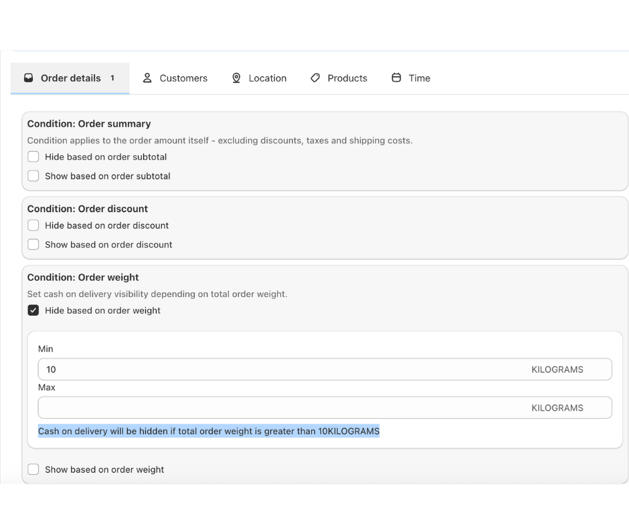Check Show based on order subtotal
Image resolution: width=629 pixels, height=527 pixels.
[x=33, y=177]
